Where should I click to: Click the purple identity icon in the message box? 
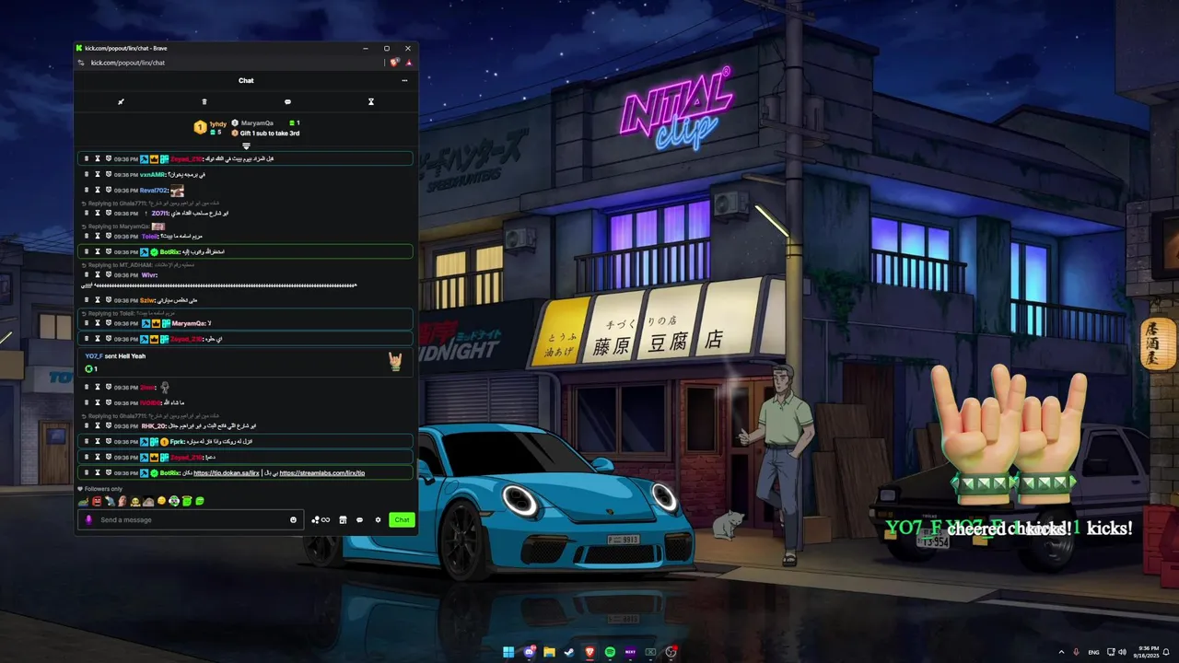pyautogui.click(x=89, y=519)
